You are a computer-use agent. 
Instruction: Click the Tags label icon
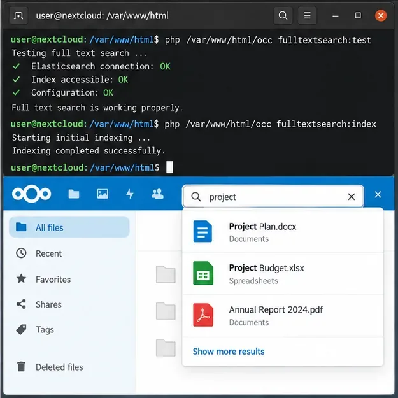21,329
